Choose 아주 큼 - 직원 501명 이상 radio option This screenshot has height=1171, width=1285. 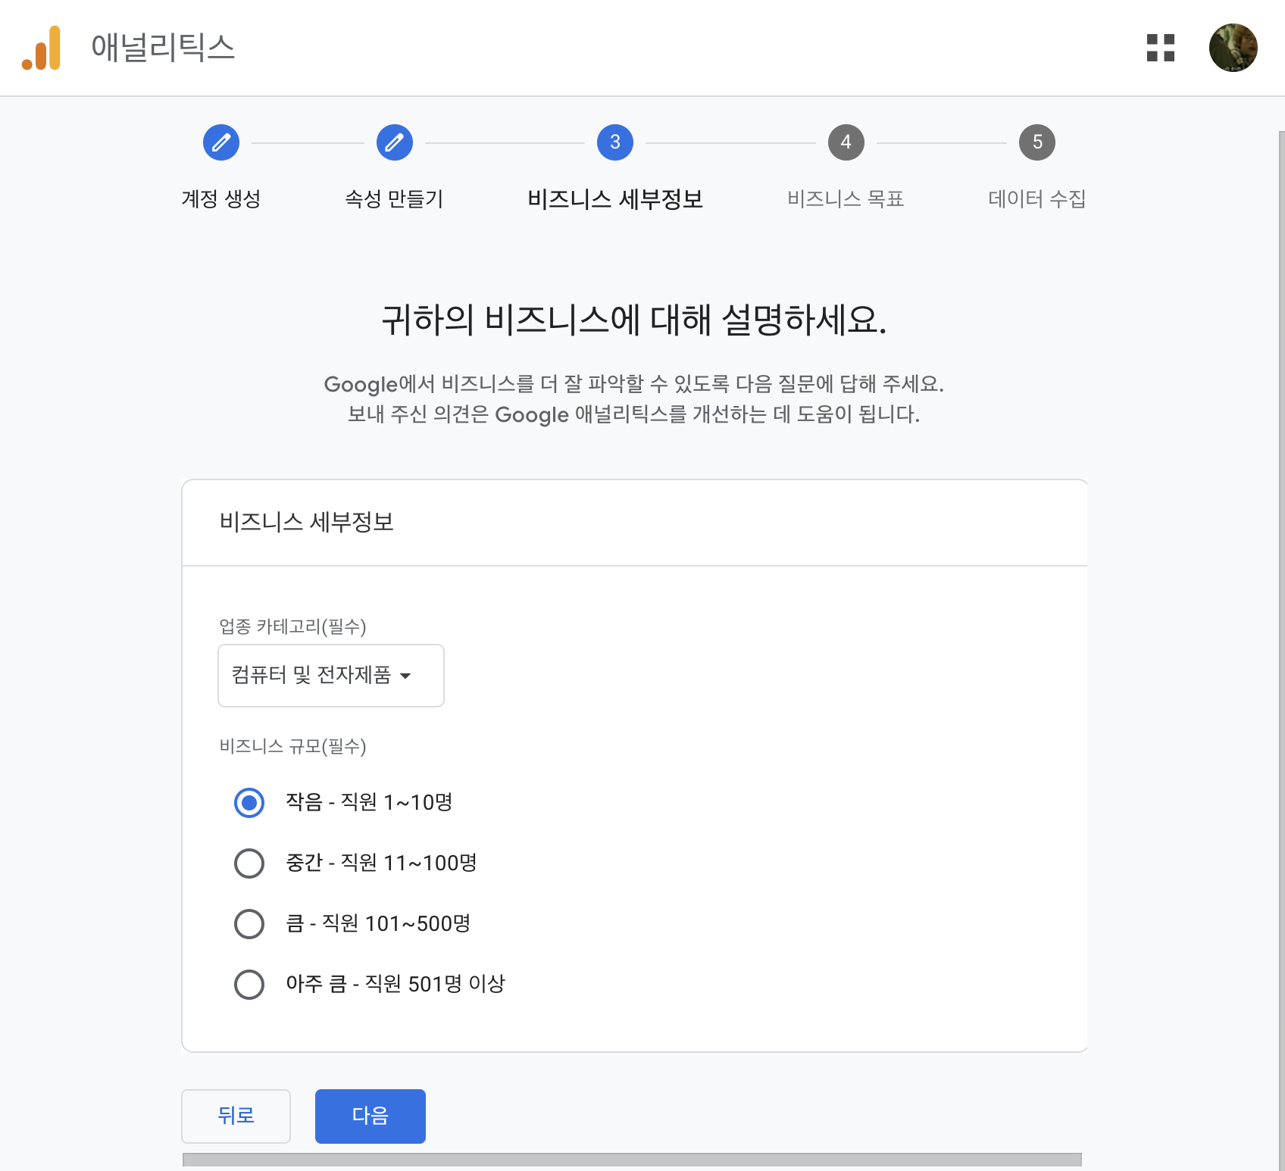click(x=249, y=985)
